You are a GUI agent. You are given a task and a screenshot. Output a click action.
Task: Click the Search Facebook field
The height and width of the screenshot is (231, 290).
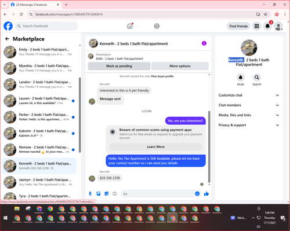tap(46, 26)
